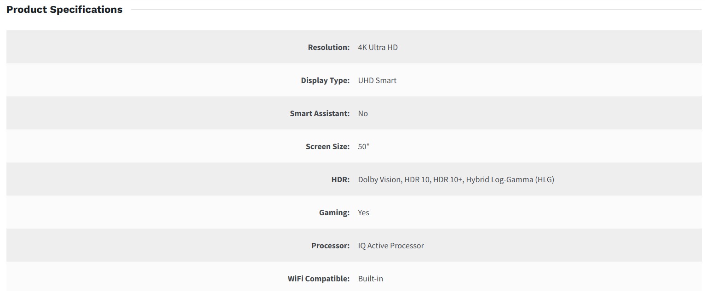
Task: Click the Product Specifications heading
Action: click(x=64, y=10)
